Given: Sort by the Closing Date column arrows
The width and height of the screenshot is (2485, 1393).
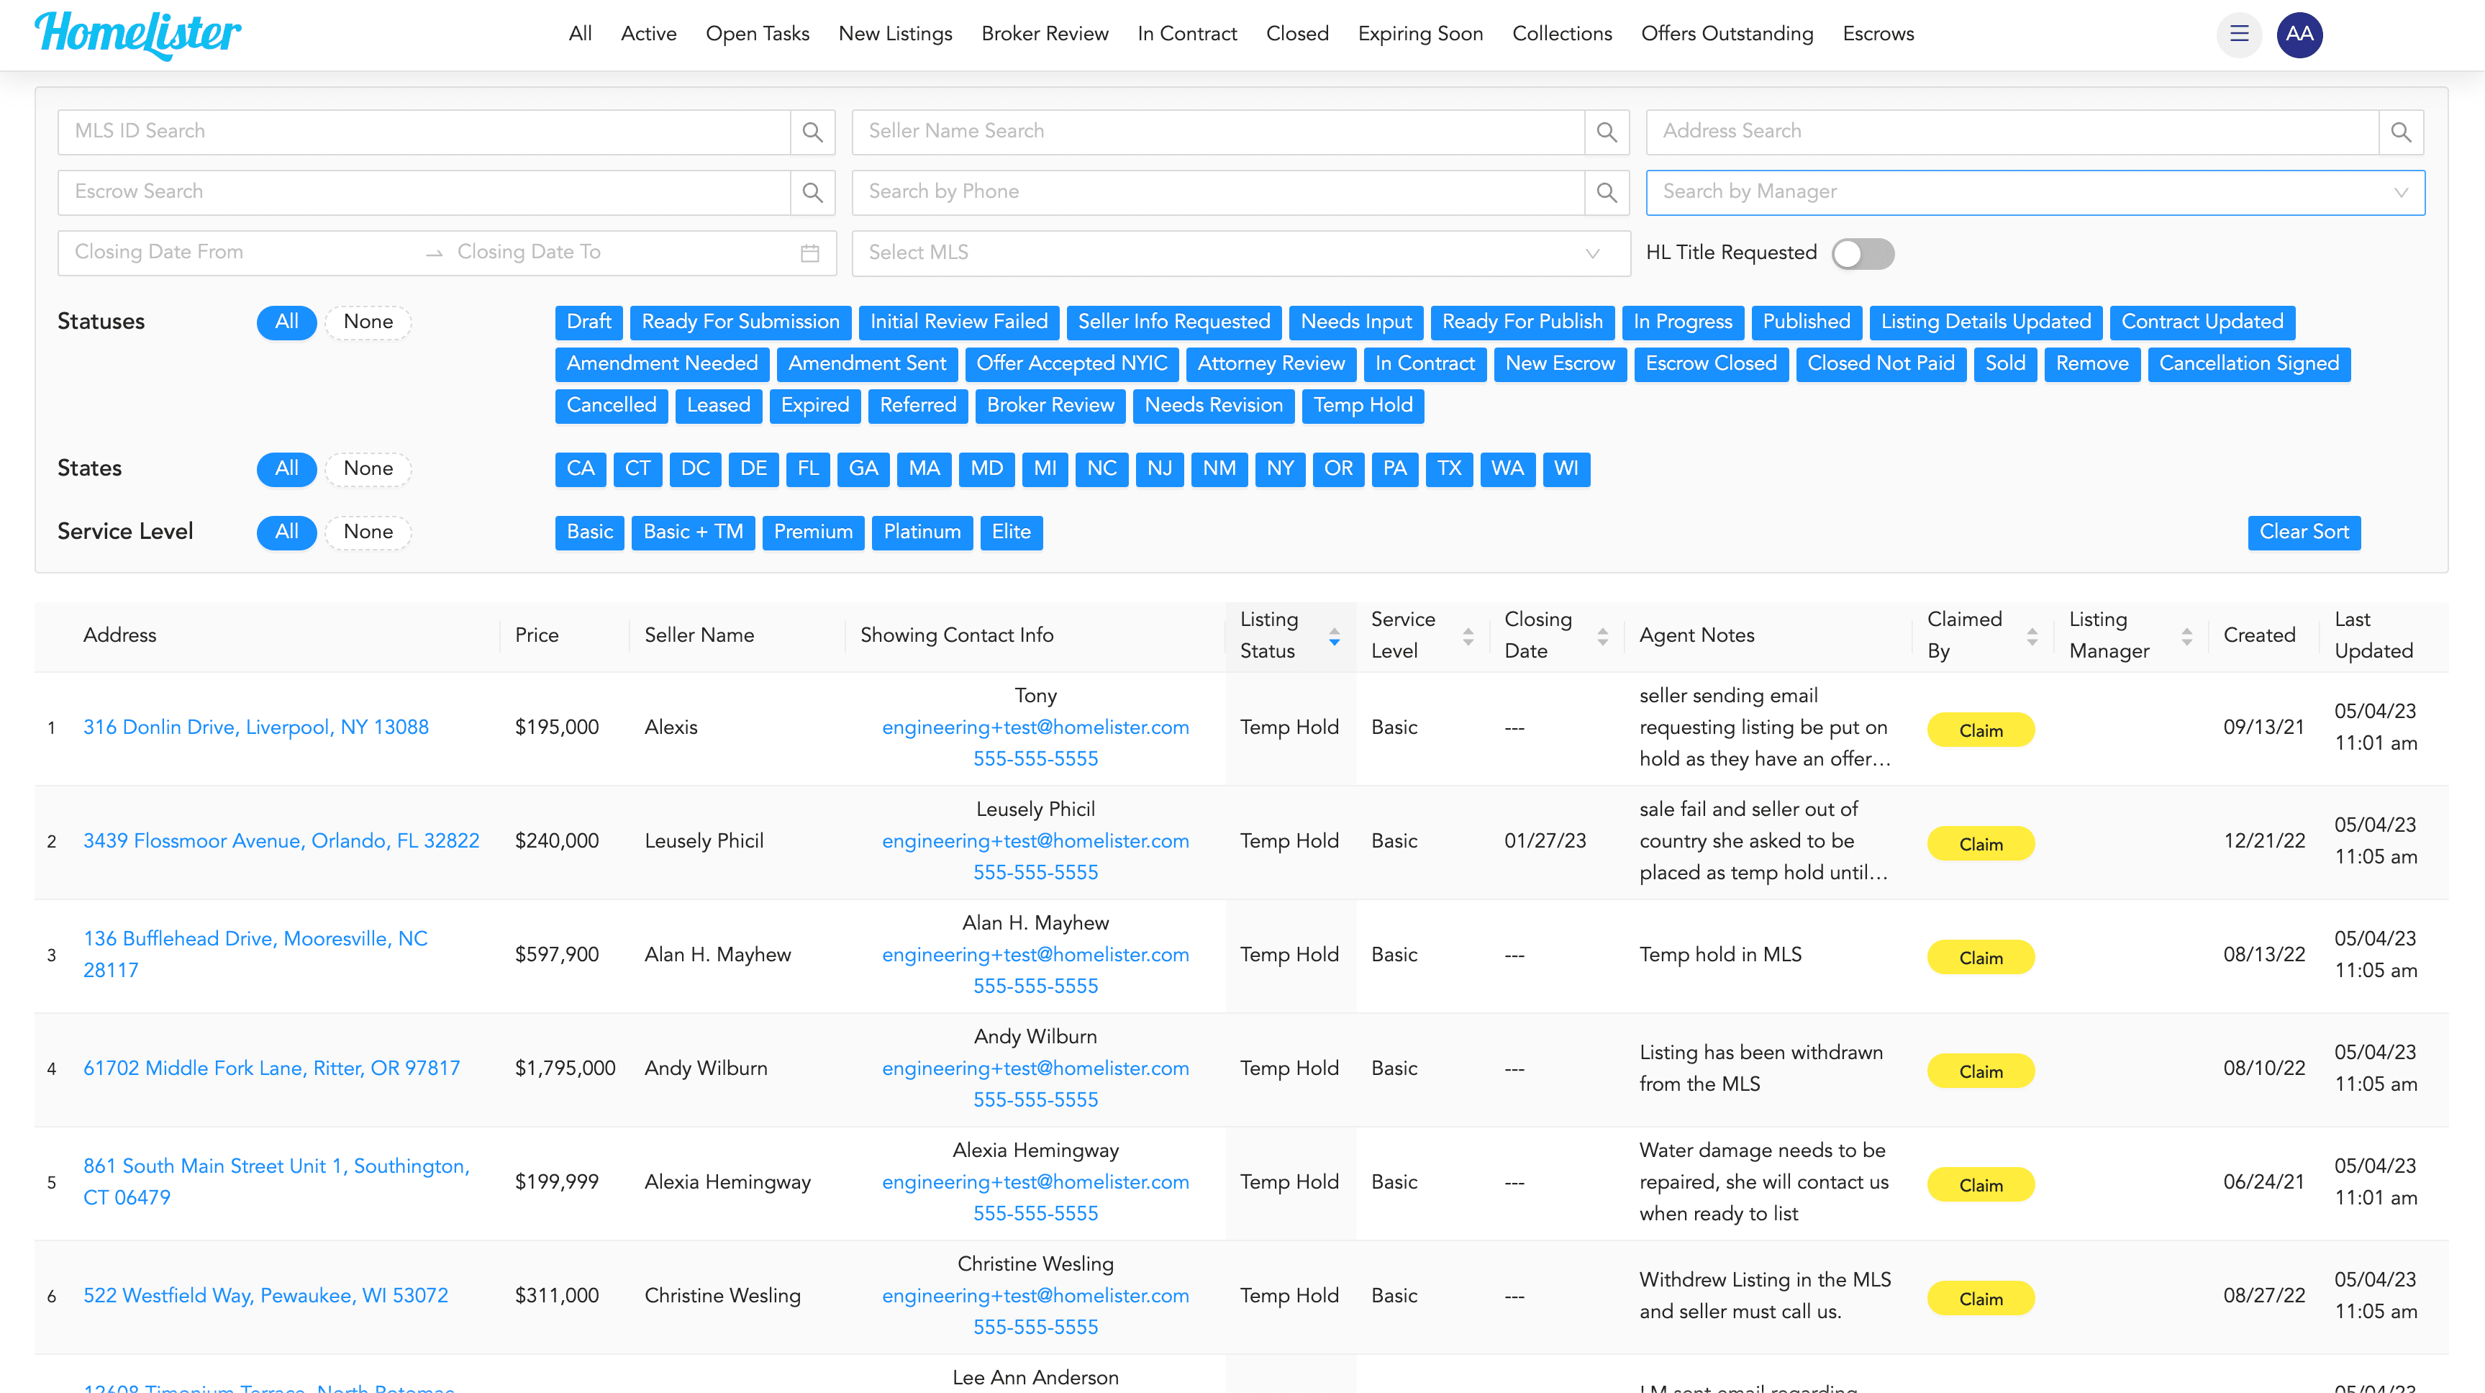Looking at the screenshot, I should click(1602, 636).
